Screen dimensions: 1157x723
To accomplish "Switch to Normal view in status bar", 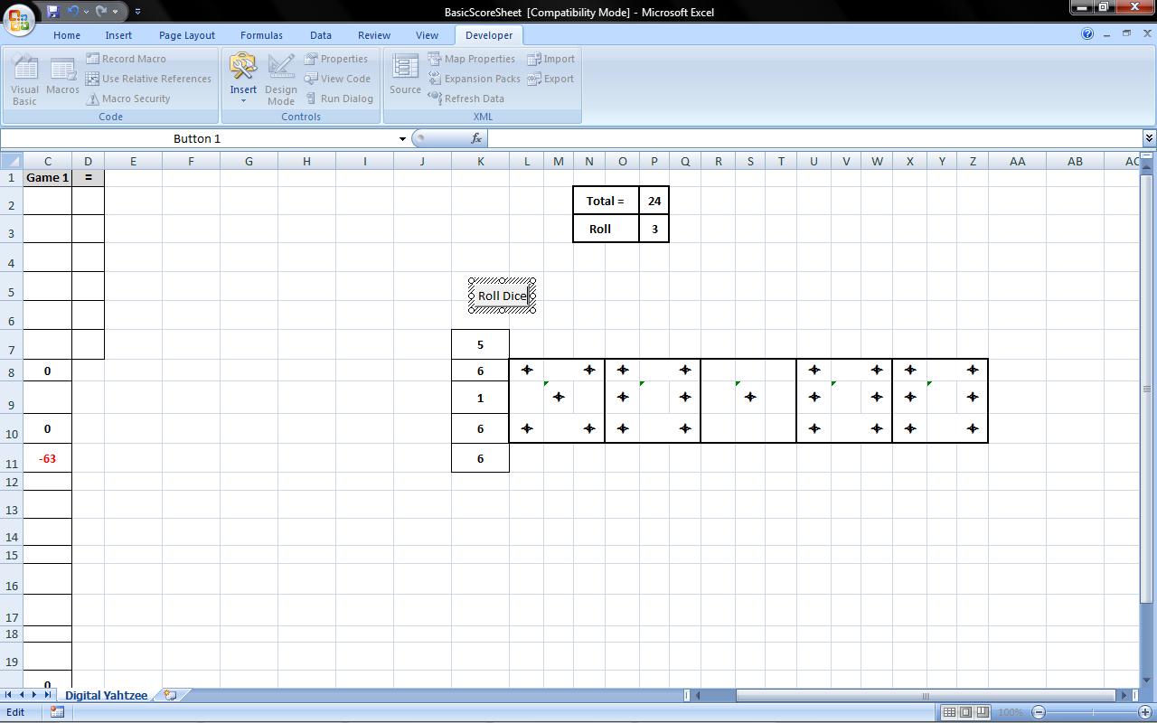I will click(x=949, y=712).
